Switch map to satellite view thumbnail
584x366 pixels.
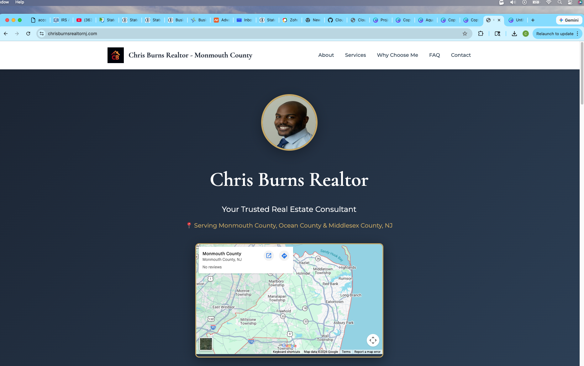[206, 344]
